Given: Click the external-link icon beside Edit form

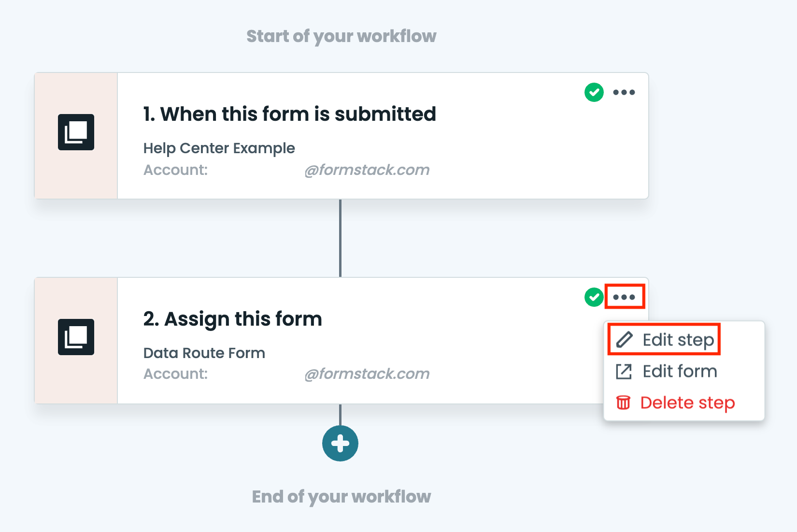Looking at the screenshot, I should tap(624, 372).
